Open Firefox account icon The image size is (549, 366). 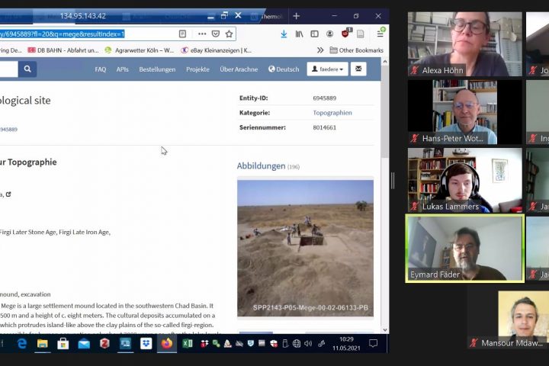pos(330,34)
